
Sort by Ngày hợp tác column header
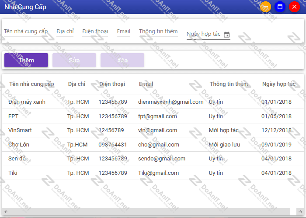pyautogui.click(x=279, y=84)
